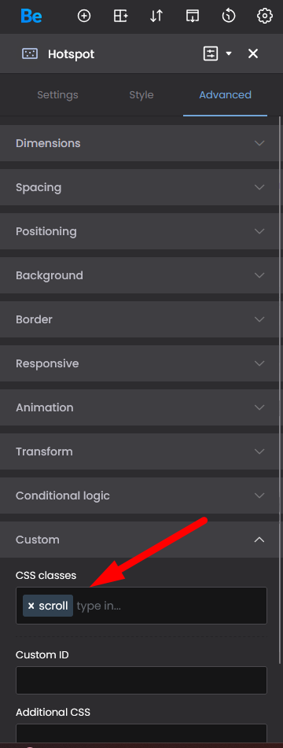Open the builder settings gear icon
The image size is (283, 748).
point(264,17)
